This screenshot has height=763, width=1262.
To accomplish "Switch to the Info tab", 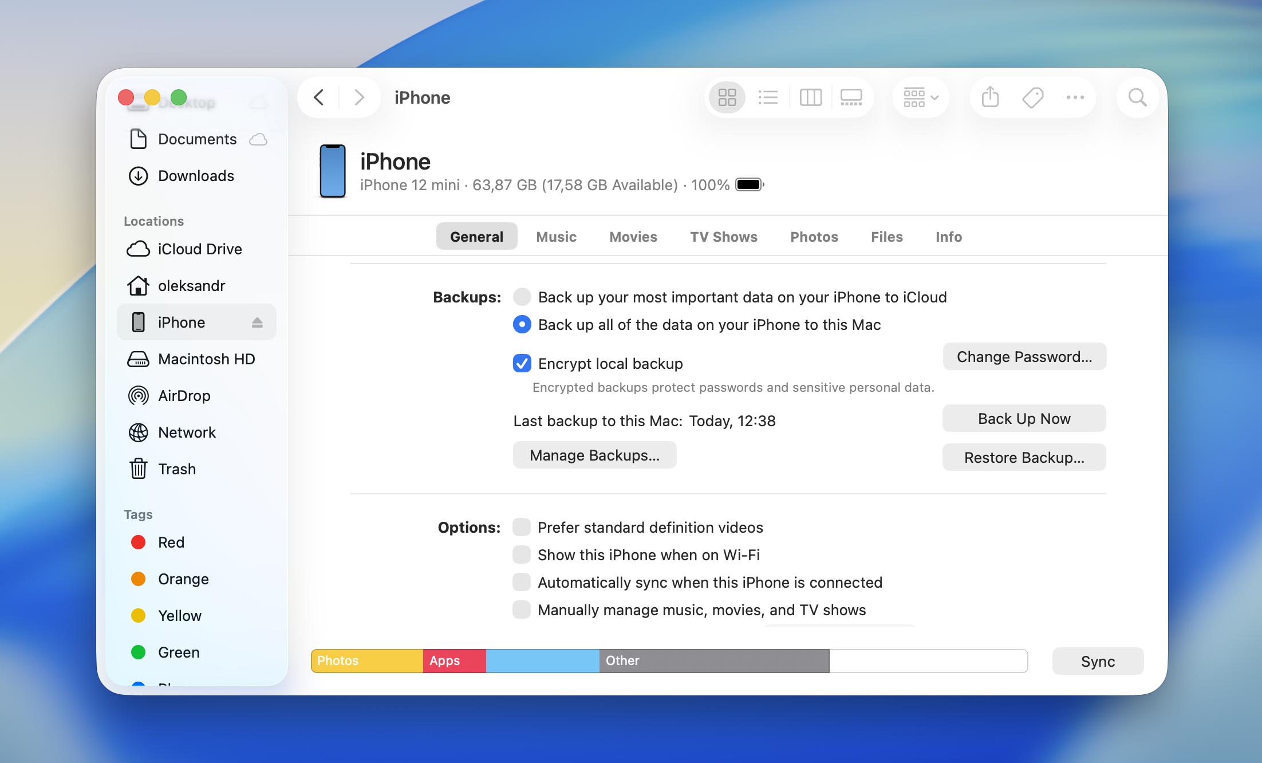I will 949,237.
